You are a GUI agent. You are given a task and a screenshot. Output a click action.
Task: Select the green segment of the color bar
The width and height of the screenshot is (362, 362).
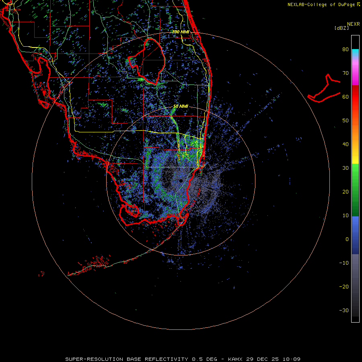tap(355, 190)
